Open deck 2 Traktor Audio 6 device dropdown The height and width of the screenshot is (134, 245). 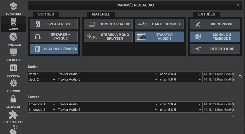(x=108, y=80)
